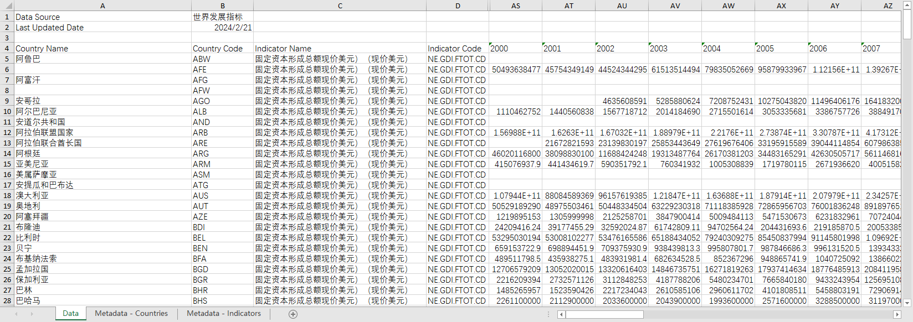Select column AS header
Image resolution: width=913 pixels, height=322 pixels.
[515, 6]
